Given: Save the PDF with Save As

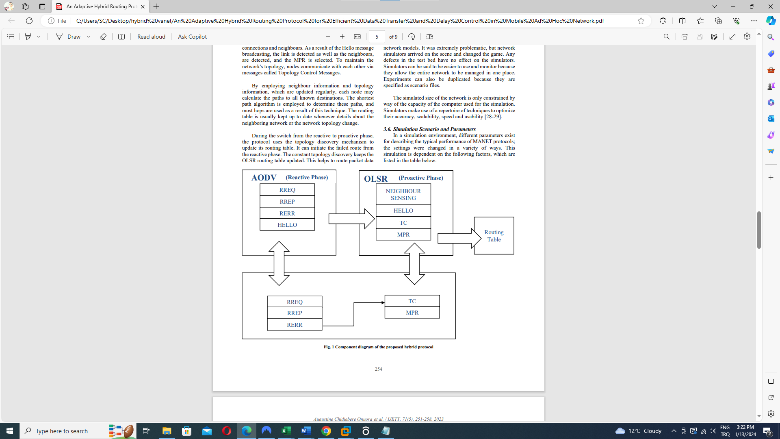Looking at the screenshot, I should (x=715, y=37).
